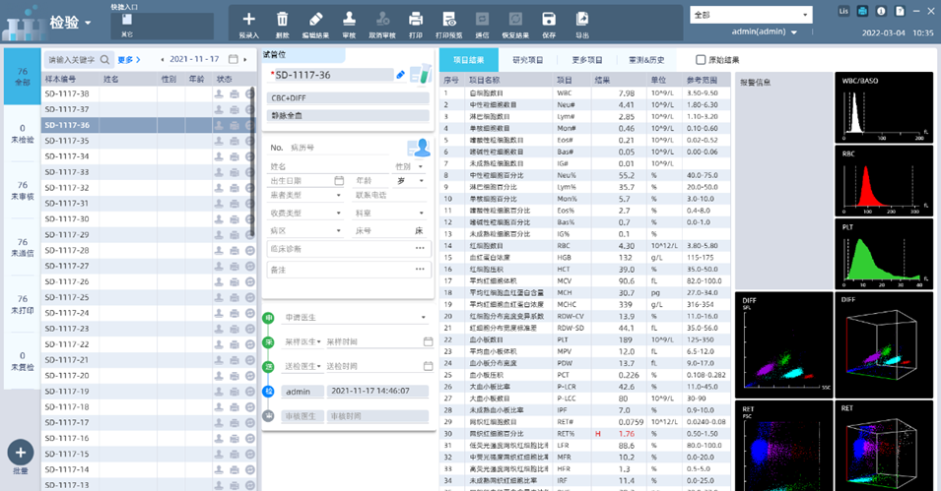Screen dimensions: 941x491
Task: Open the 更多项目 tab
Action: click(586, 60)
